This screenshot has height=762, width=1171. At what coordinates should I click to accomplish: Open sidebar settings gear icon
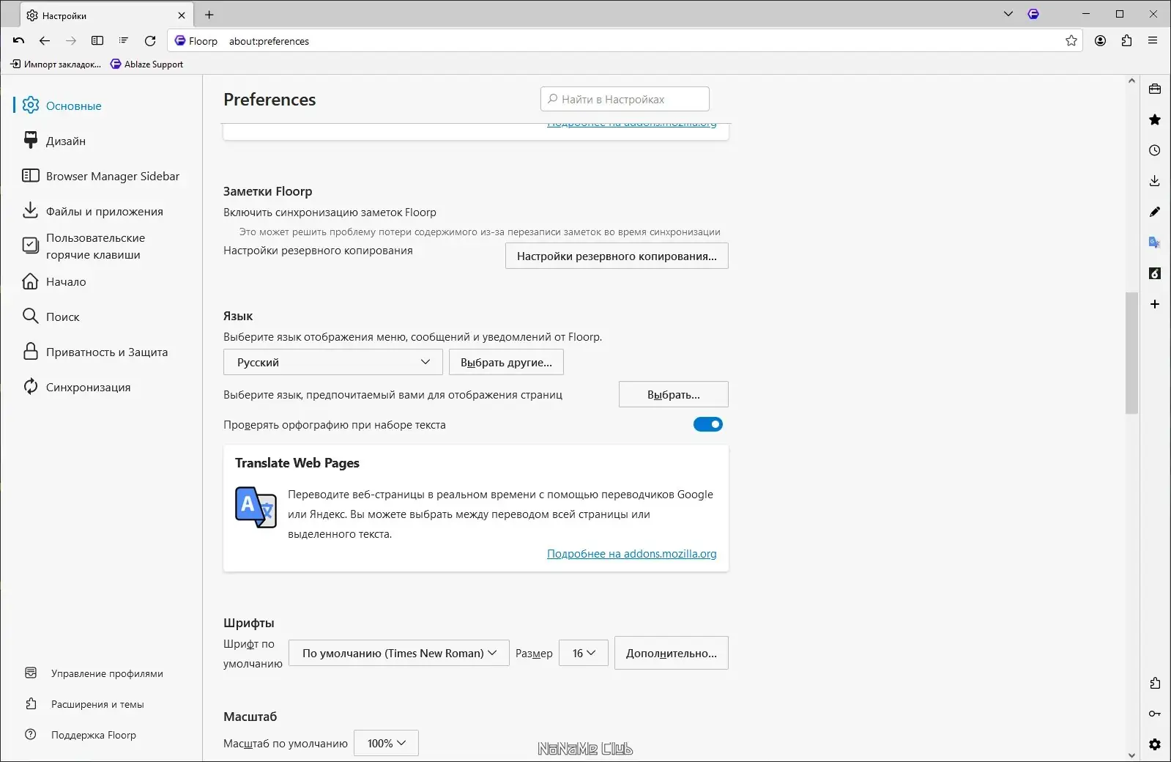pos(1155,744)
